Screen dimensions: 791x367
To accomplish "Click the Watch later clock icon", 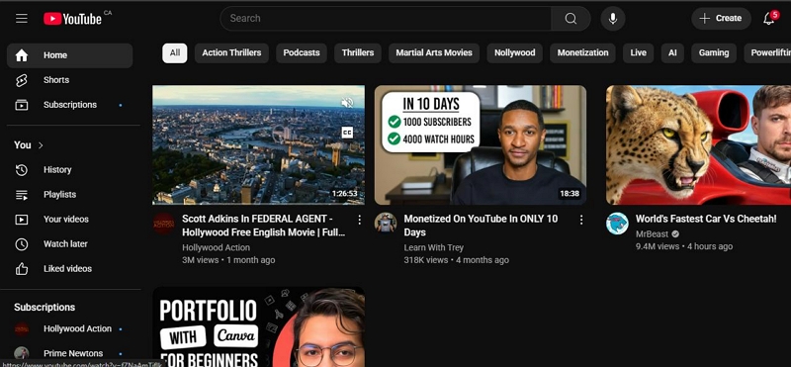I will click(22, 244).
